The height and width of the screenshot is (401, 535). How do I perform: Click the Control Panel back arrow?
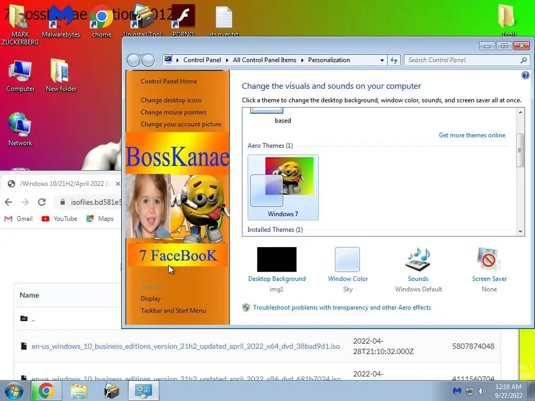(133, 61)
